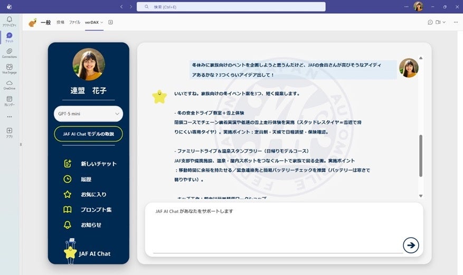Click the prompt book icon
Viewport: 463px width, 275px height.
[68, 210]
